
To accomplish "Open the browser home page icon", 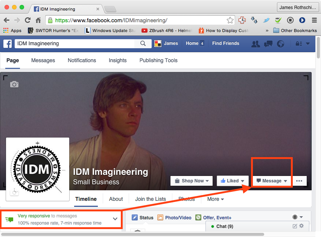I will click(38, 20).
